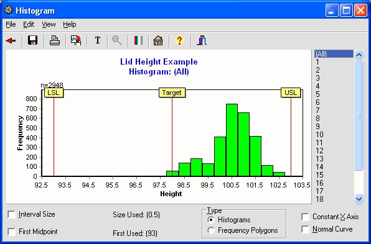Turn on the Normal Curve checkbox
Screen dimensions: 371x244
[x=305, y=229]
